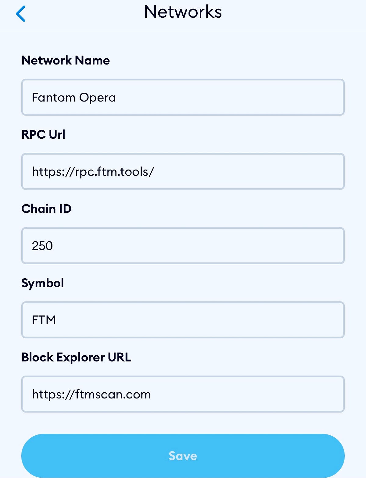The image size is (366, 478).
Task: Click the Symbol label
Action: [42, 283]
